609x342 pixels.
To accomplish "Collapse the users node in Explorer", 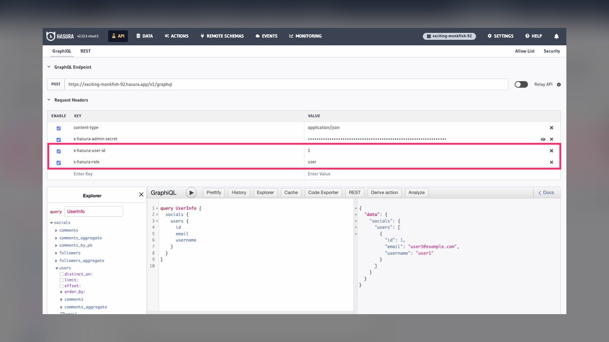I will [56, 268].
